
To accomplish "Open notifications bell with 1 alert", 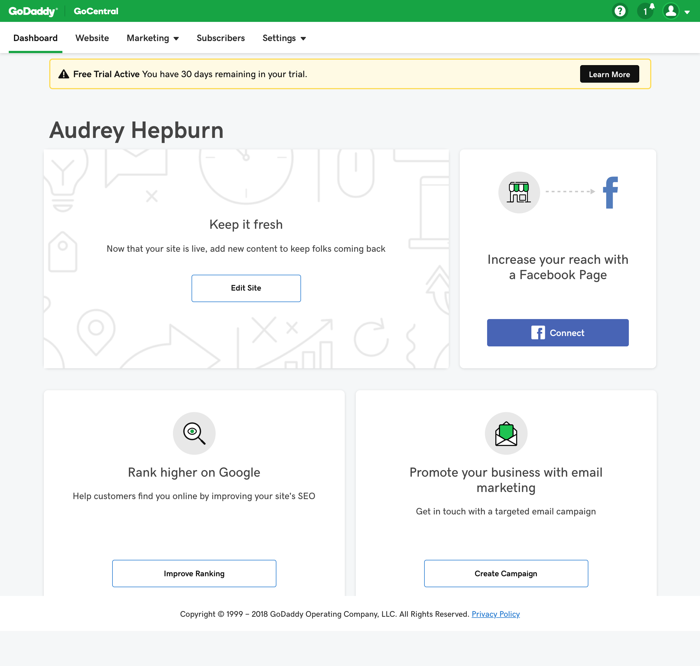I will point(645,11).
